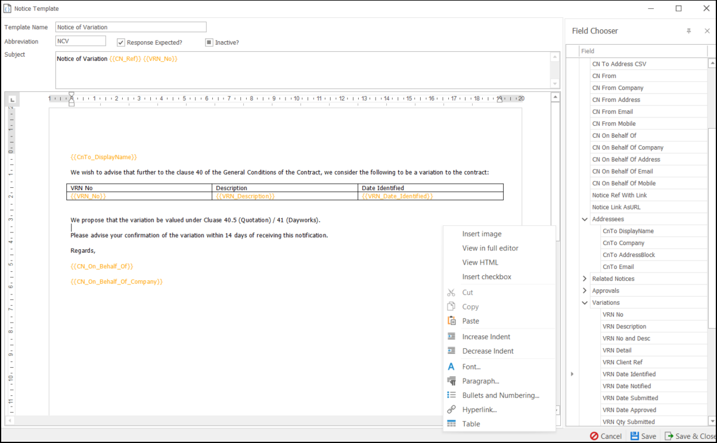Image resolution: width=717 pixels, height=443 pixels.
Task: Click the Cut scissors icon in context menu
Action: click(451, 292)
